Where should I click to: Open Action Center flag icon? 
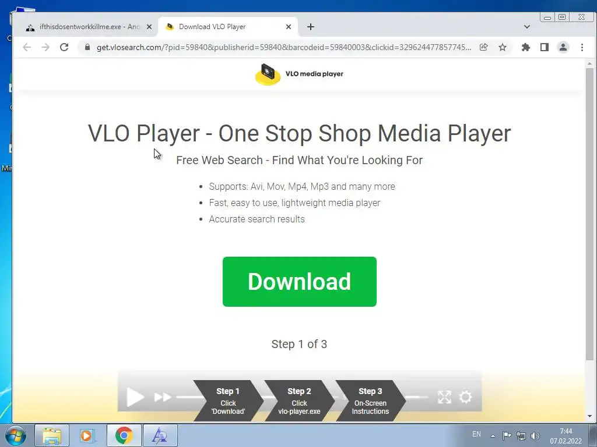point(507,436)
